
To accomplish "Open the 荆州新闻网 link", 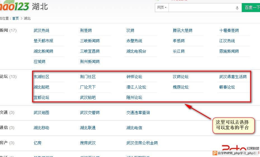I will click(90, 61).
